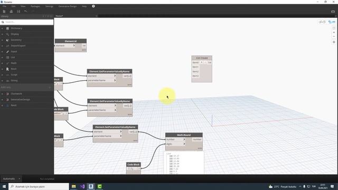Click the camera export-image icon

pyautogui.click(x=333, y=12)
